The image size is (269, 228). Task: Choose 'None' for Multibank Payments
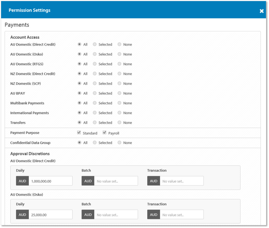pos(120,103)
